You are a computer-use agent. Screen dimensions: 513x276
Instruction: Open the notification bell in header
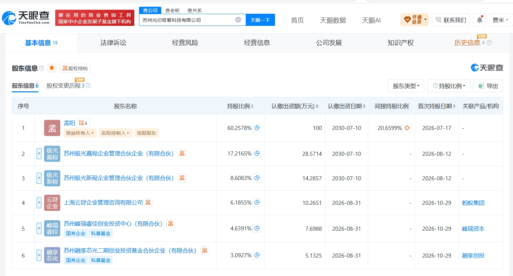[480, 20]
